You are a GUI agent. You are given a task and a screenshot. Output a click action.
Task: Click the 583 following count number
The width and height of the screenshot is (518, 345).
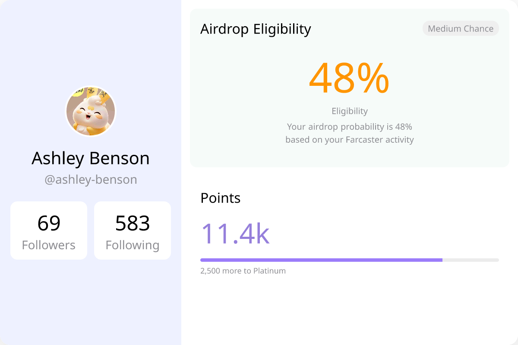coord(133,223)
